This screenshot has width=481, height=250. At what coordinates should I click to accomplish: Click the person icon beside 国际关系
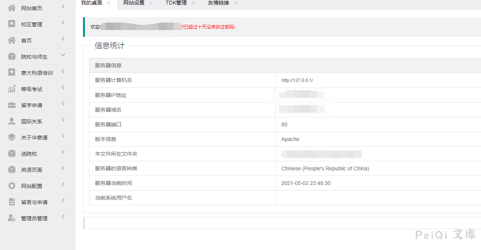tap(12, 121)
